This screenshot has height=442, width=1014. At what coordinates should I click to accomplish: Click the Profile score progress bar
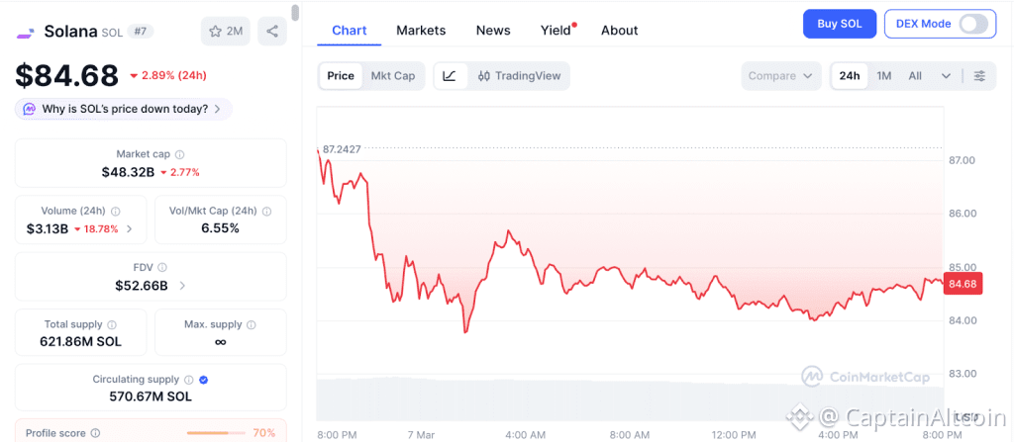218,433
